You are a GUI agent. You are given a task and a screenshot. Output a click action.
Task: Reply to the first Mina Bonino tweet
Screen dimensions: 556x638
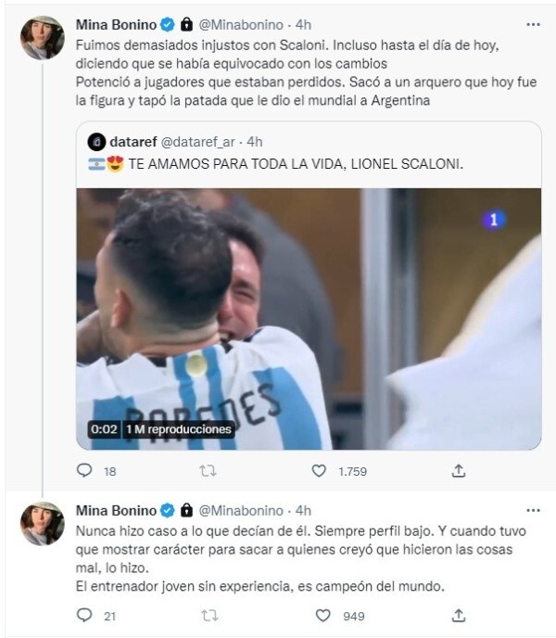[85, 471]
